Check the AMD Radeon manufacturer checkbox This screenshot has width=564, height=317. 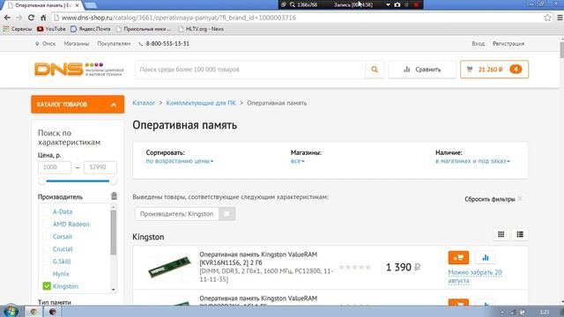(47, 225)
